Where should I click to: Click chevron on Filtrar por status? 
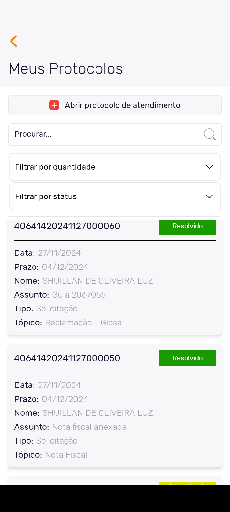(209, 196)
